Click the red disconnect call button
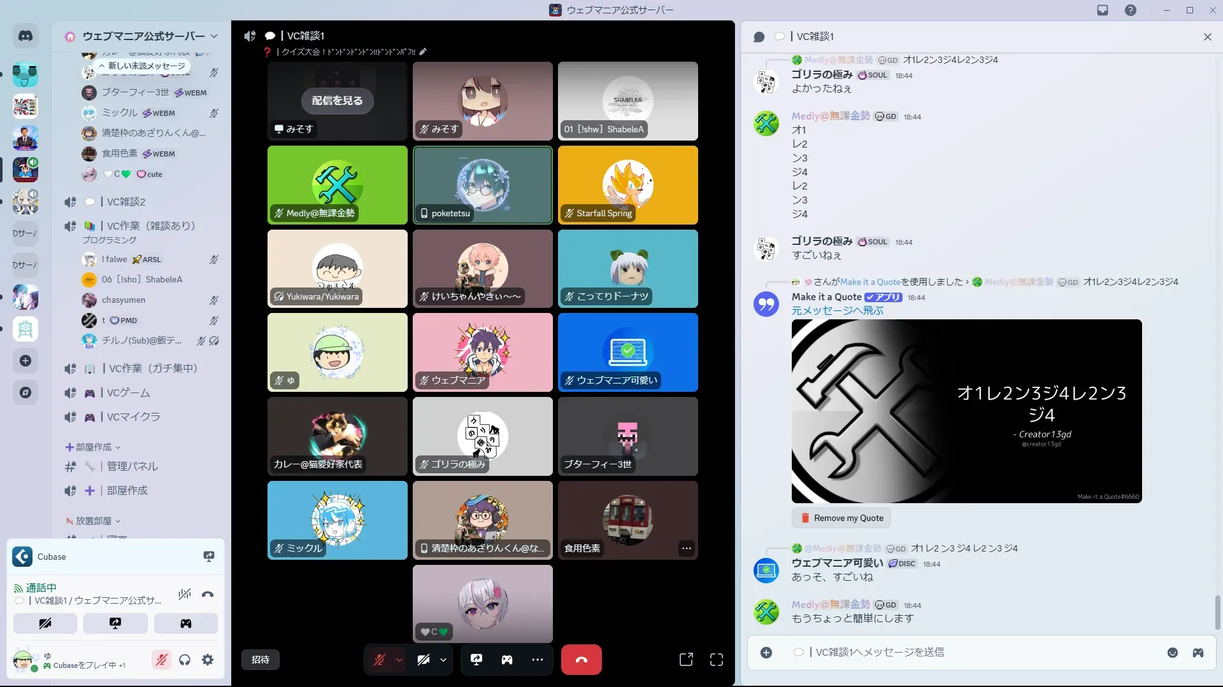Image resolution: width=1223 pixels, height=687 pixels. point(581,660)
